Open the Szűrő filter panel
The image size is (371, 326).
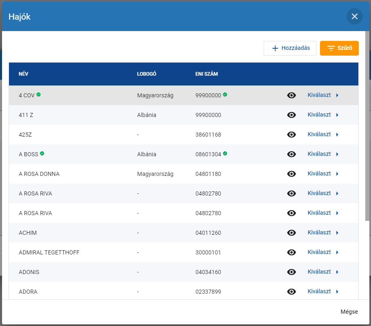point(339,48)
